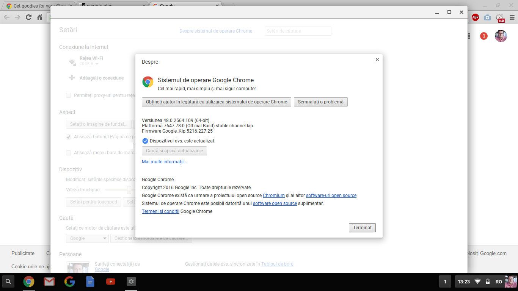Toggle Permiteți proxy-uri checkbox
Viewport: 518px width, 291px height.
69,95
